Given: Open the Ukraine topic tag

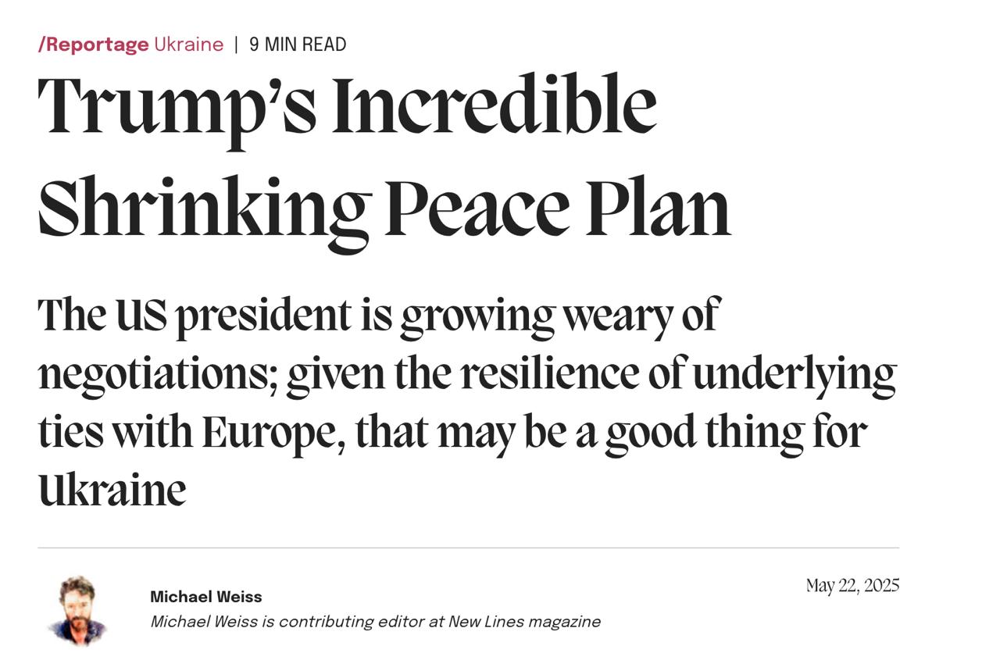Looking at the screenshot, I should pyautogui.click(x=188, y=45).
